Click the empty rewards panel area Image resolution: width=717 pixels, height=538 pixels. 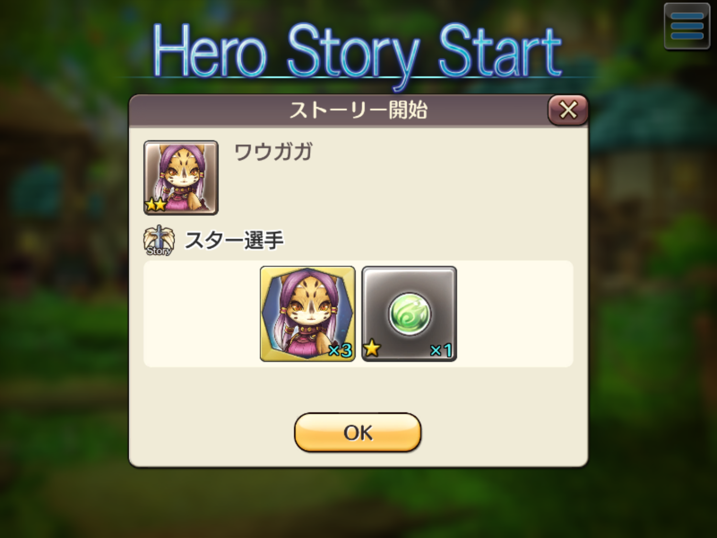pyautogui.click(x=514, y=314)
